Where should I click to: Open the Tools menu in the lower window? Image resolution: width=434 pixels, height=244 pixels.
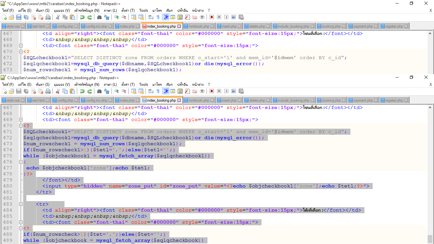(144, 85)
